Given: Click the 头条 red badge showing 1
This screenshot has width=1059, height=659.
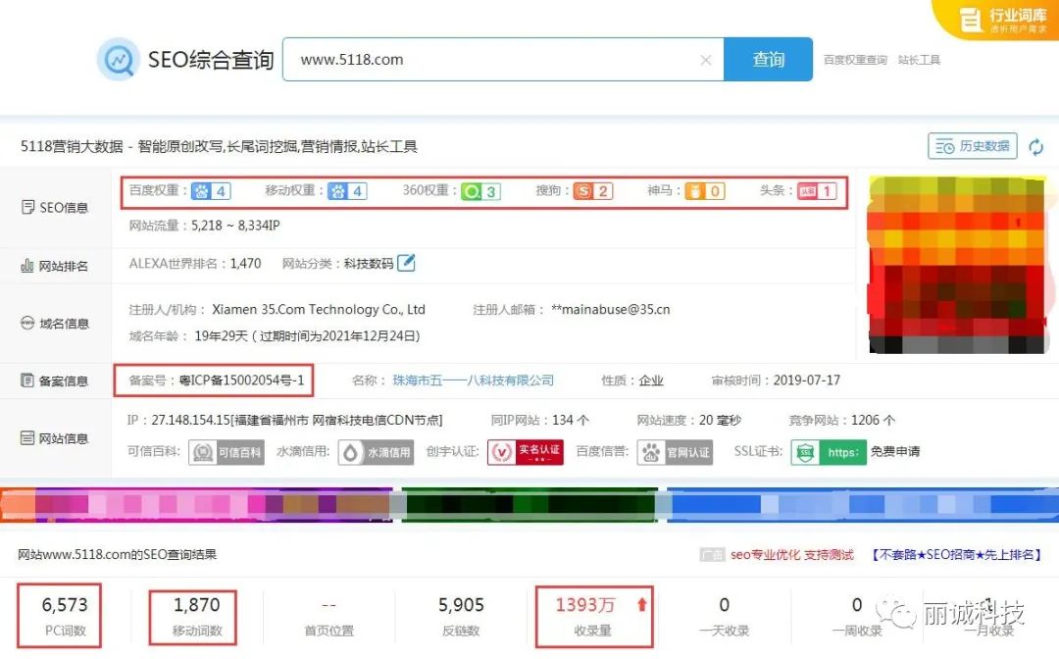Looking at the screenshot, I should point(817,191).
